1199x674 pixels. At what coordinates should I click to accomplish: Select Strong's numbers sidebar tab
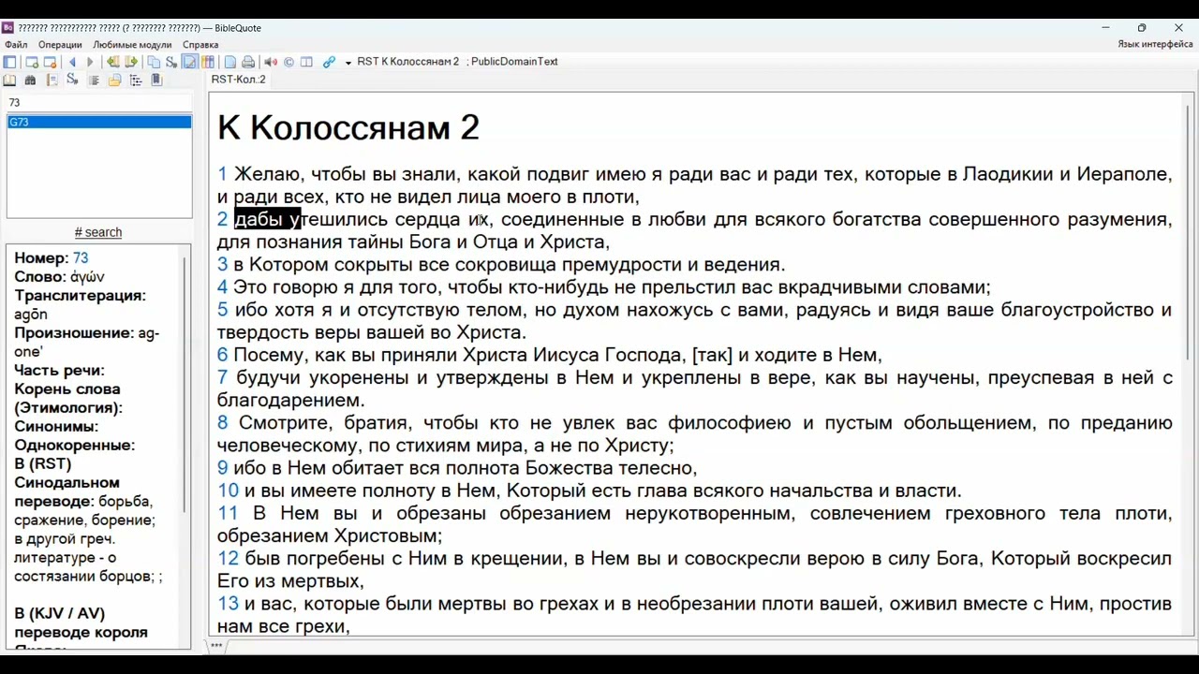click(x=72, y=81)
